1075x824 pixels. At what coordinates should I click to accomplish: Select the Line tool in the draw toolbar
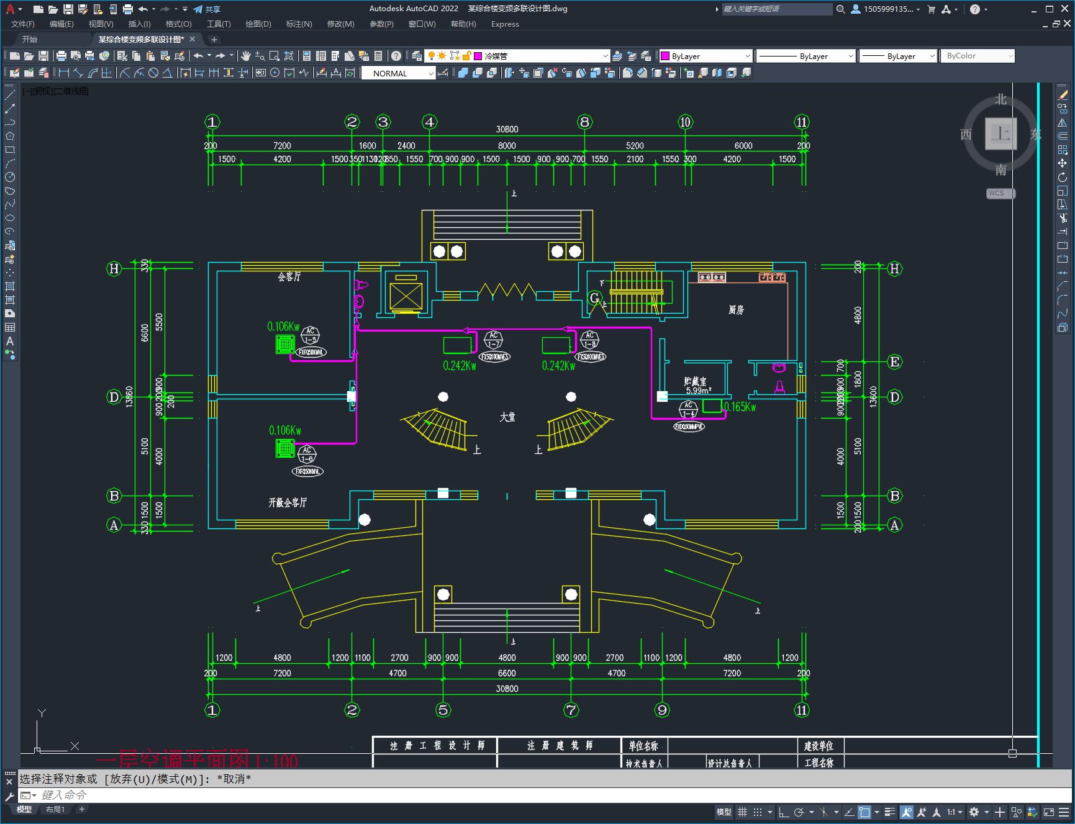tap(10, 96)
